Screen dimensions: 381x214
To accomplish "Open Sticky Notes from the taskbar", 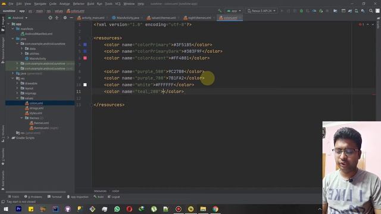I will pyautogui.click(x=31, y=209).
